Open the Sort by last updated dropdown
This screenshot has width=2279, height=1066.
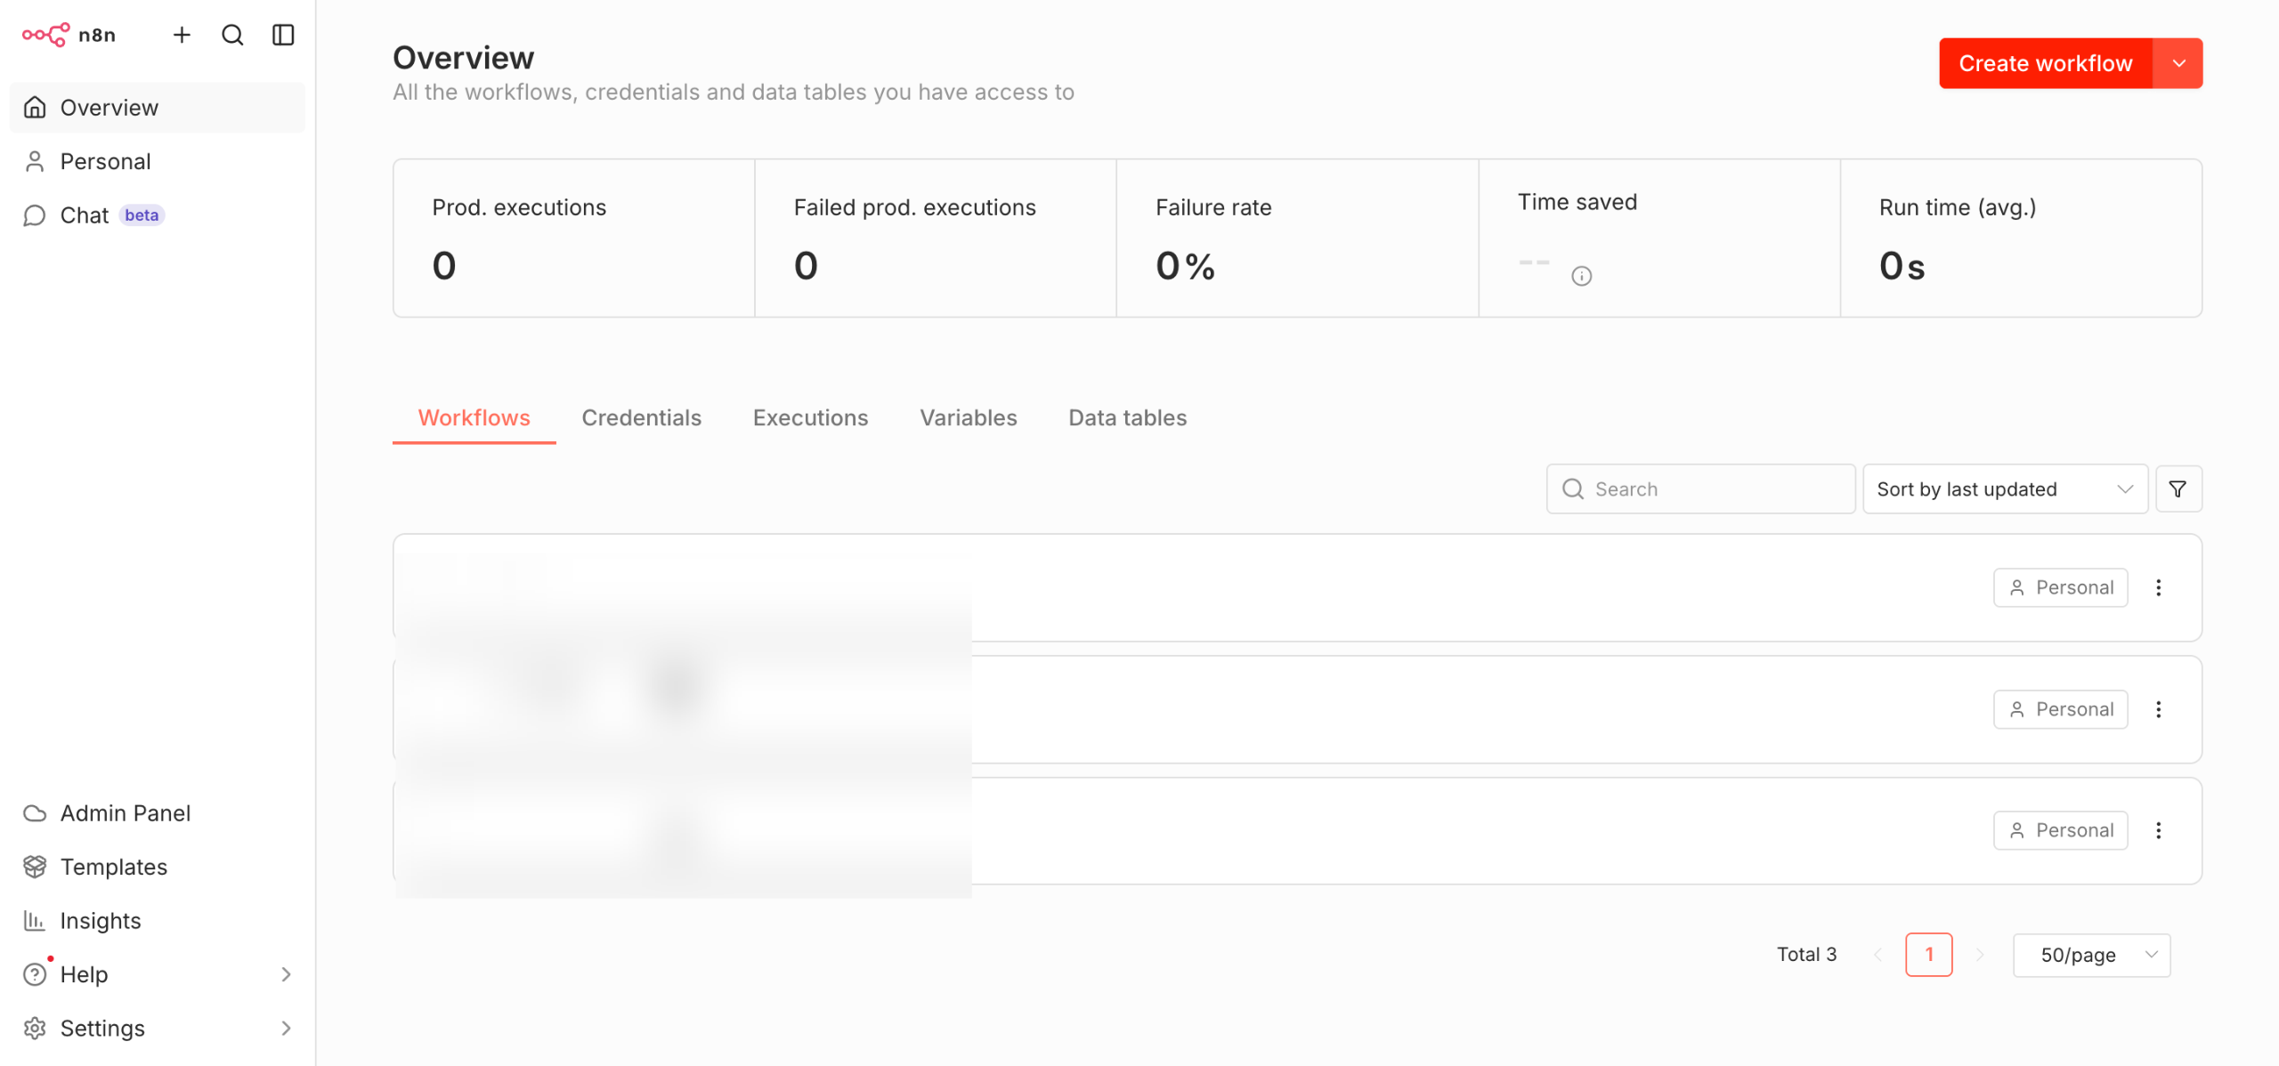2004,489
